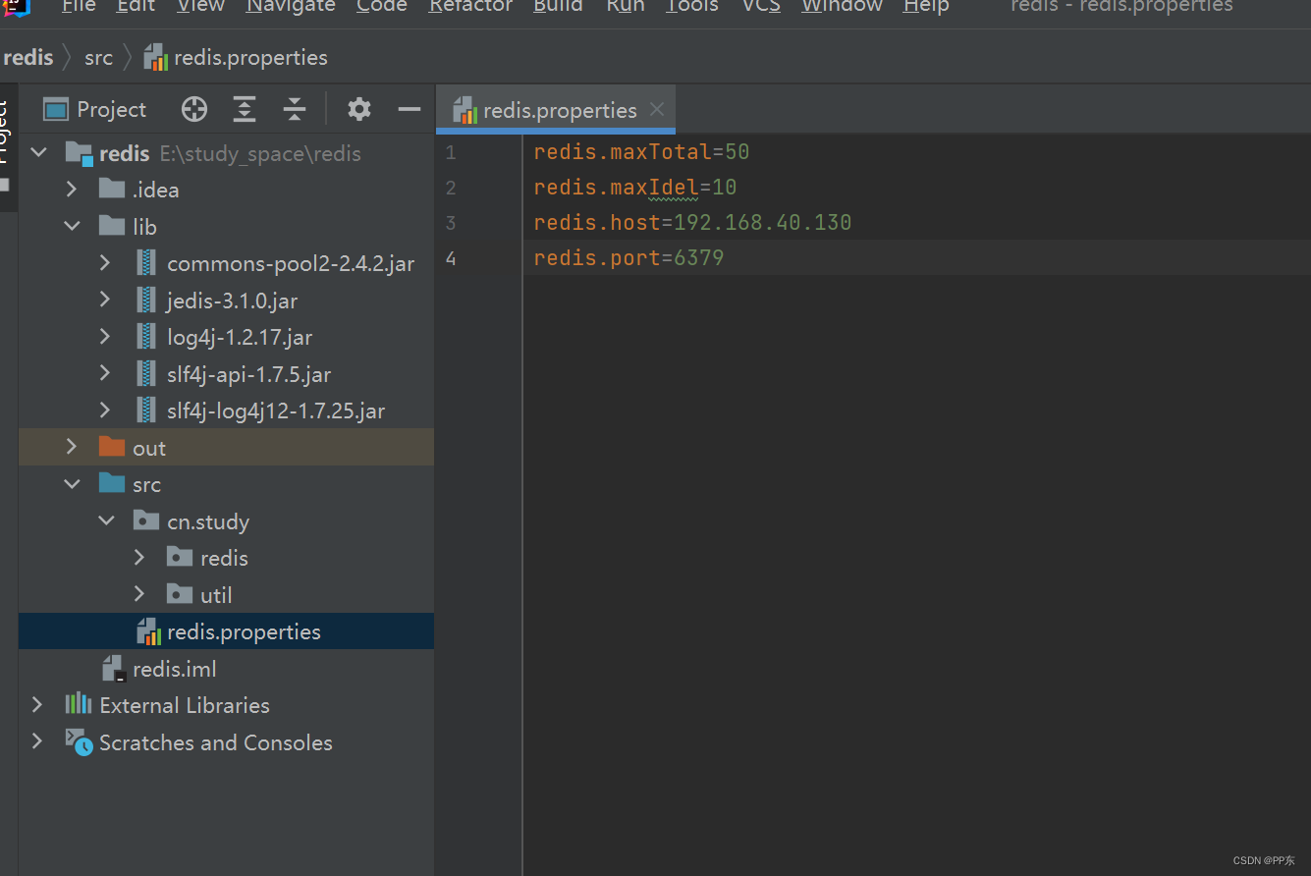The image size is (1311, 876).
Task: Click the slf4j-api-1.7.5.jar archive icon
Action: [146, 374]
